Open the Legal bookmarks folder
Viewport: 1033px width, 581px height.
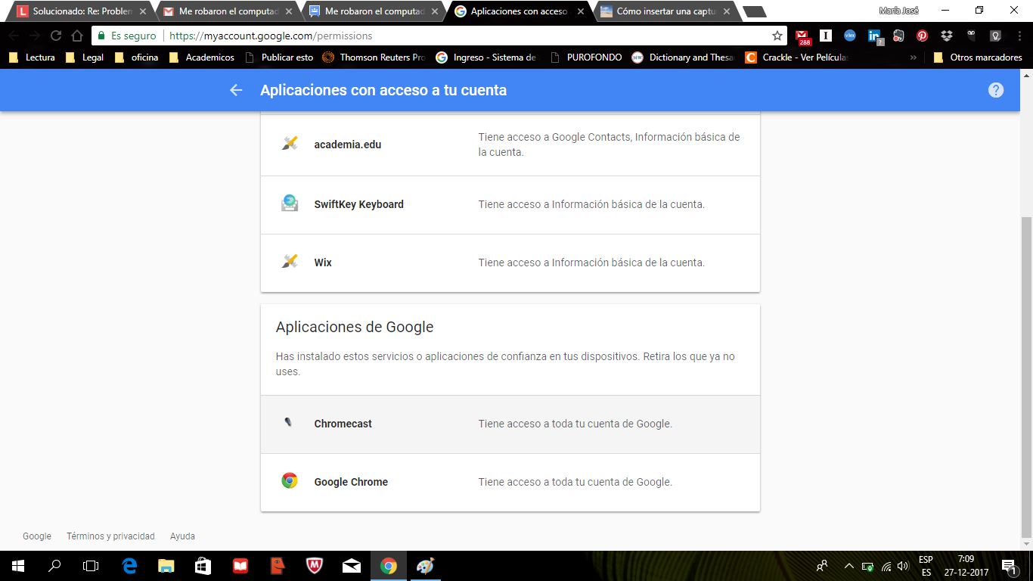click(x=85, y=57)
